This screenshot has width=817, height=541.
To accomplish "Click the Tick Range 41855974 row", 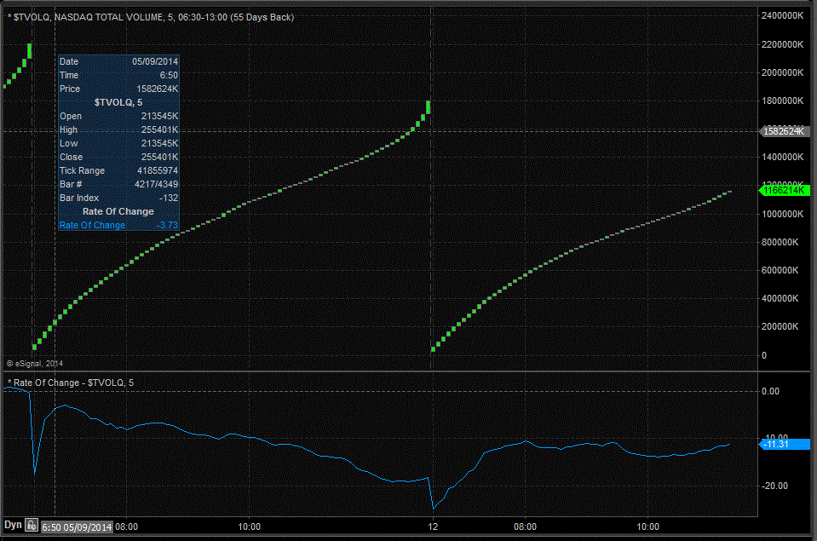I will (118, 170).
